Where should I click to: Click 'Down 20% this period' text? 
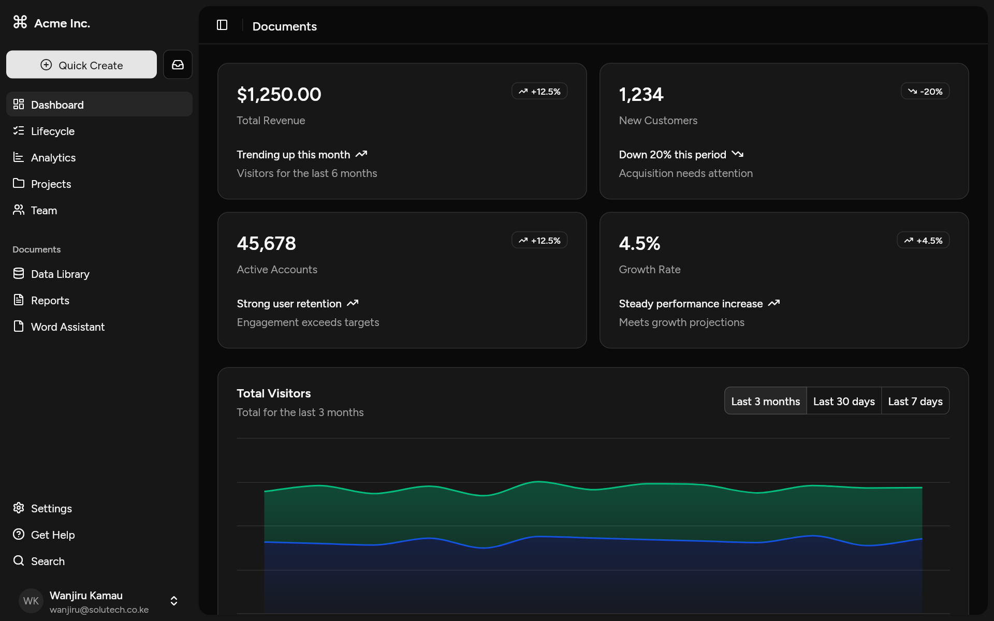[673, 155]
